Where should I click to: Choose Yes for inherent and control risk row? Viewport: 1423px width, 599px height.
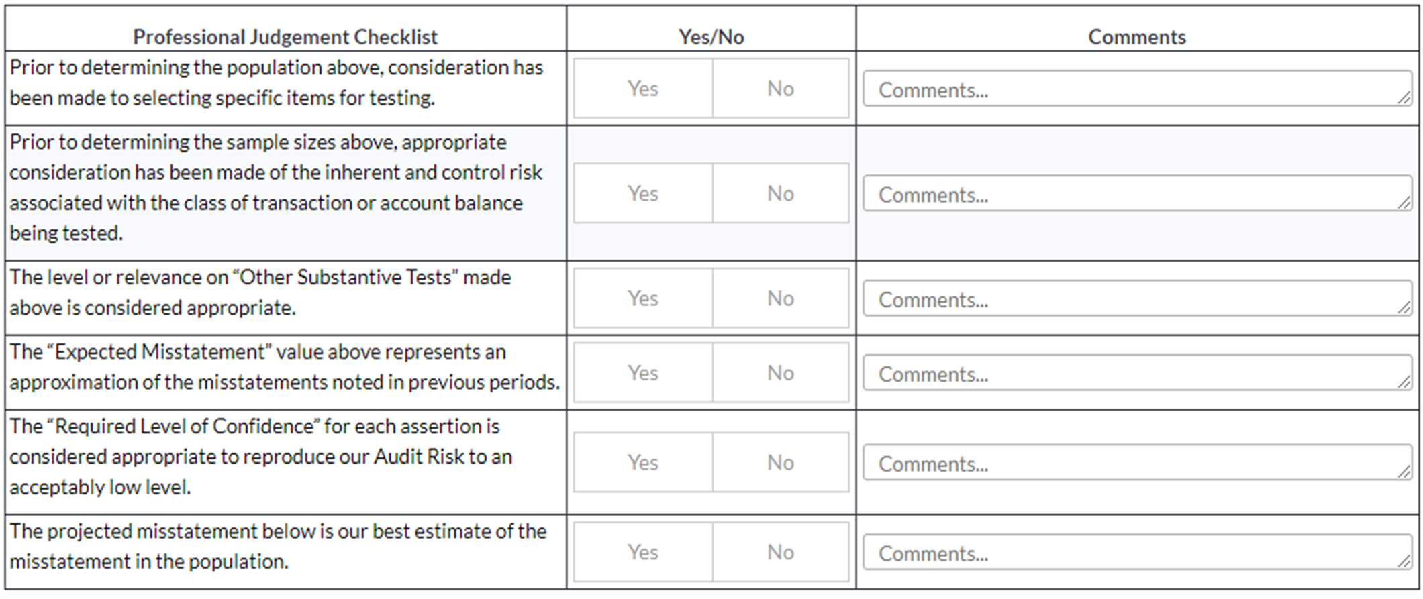[x=643, y=193]
